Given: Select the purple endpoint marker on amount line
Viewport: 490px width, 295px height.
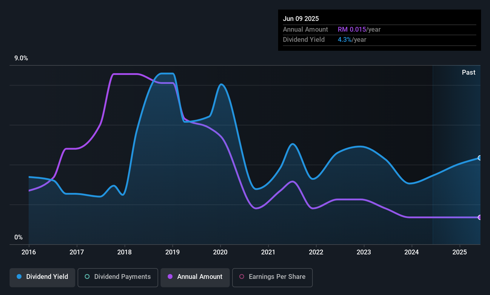Looking at the screenshot, I should [x=480, y=217].
